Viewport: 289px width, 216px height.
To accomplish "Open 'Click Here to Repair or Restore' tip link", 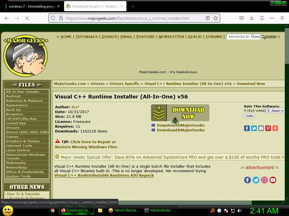I will [86, 144].
